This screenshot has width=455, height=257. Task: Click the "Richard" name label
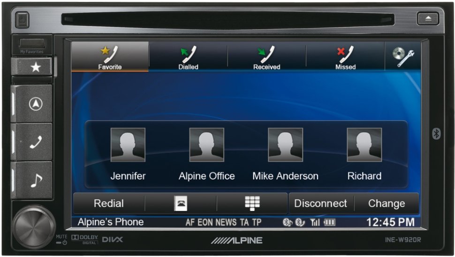(x=364, y=176)
